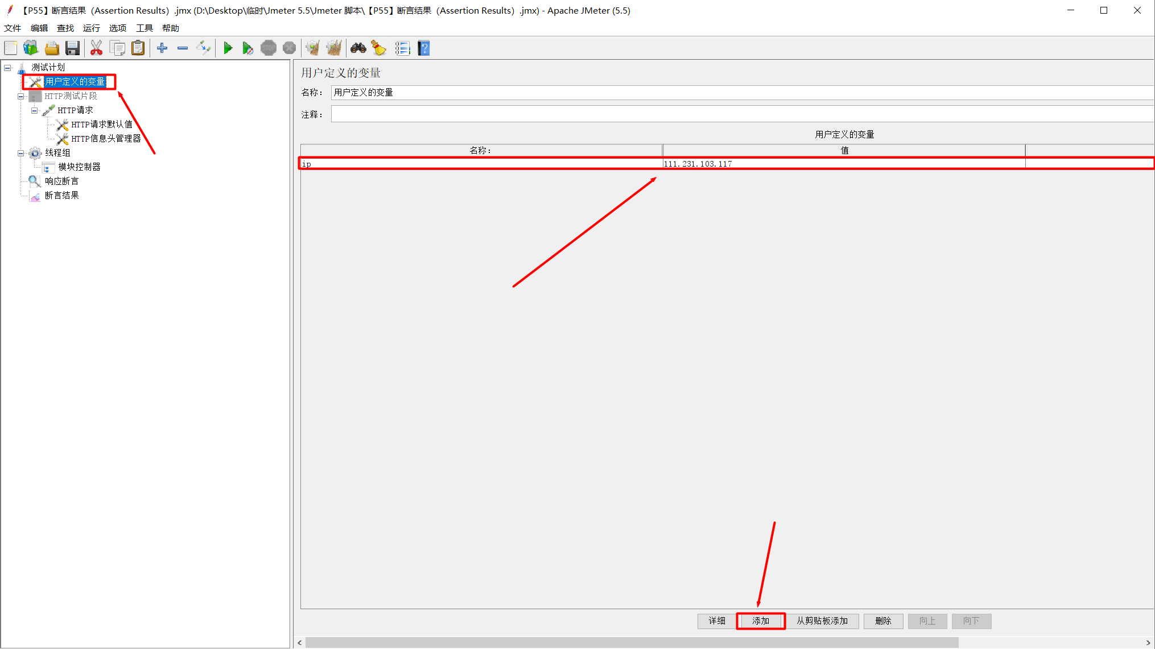The height and width of the screenshot is (649, 1155).
Task: Expand all nodes with plus icon
Action: (x=162, y=48)
